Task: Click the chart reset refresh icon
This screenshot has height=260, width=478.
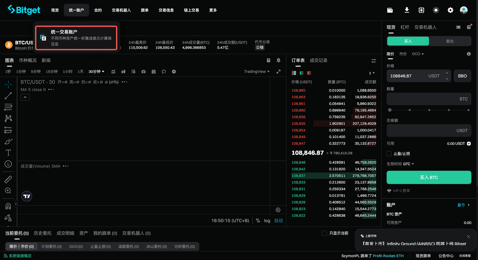Action: (x=164, y=71)
